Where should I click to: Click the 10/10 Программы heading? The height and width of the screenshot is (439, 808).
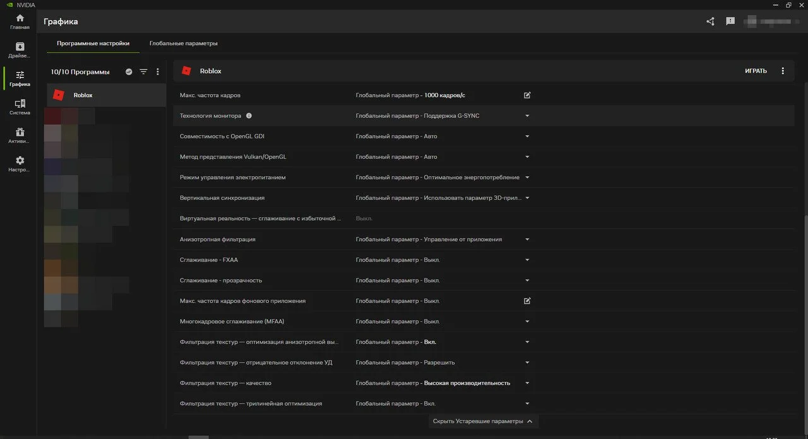point(80,72)
